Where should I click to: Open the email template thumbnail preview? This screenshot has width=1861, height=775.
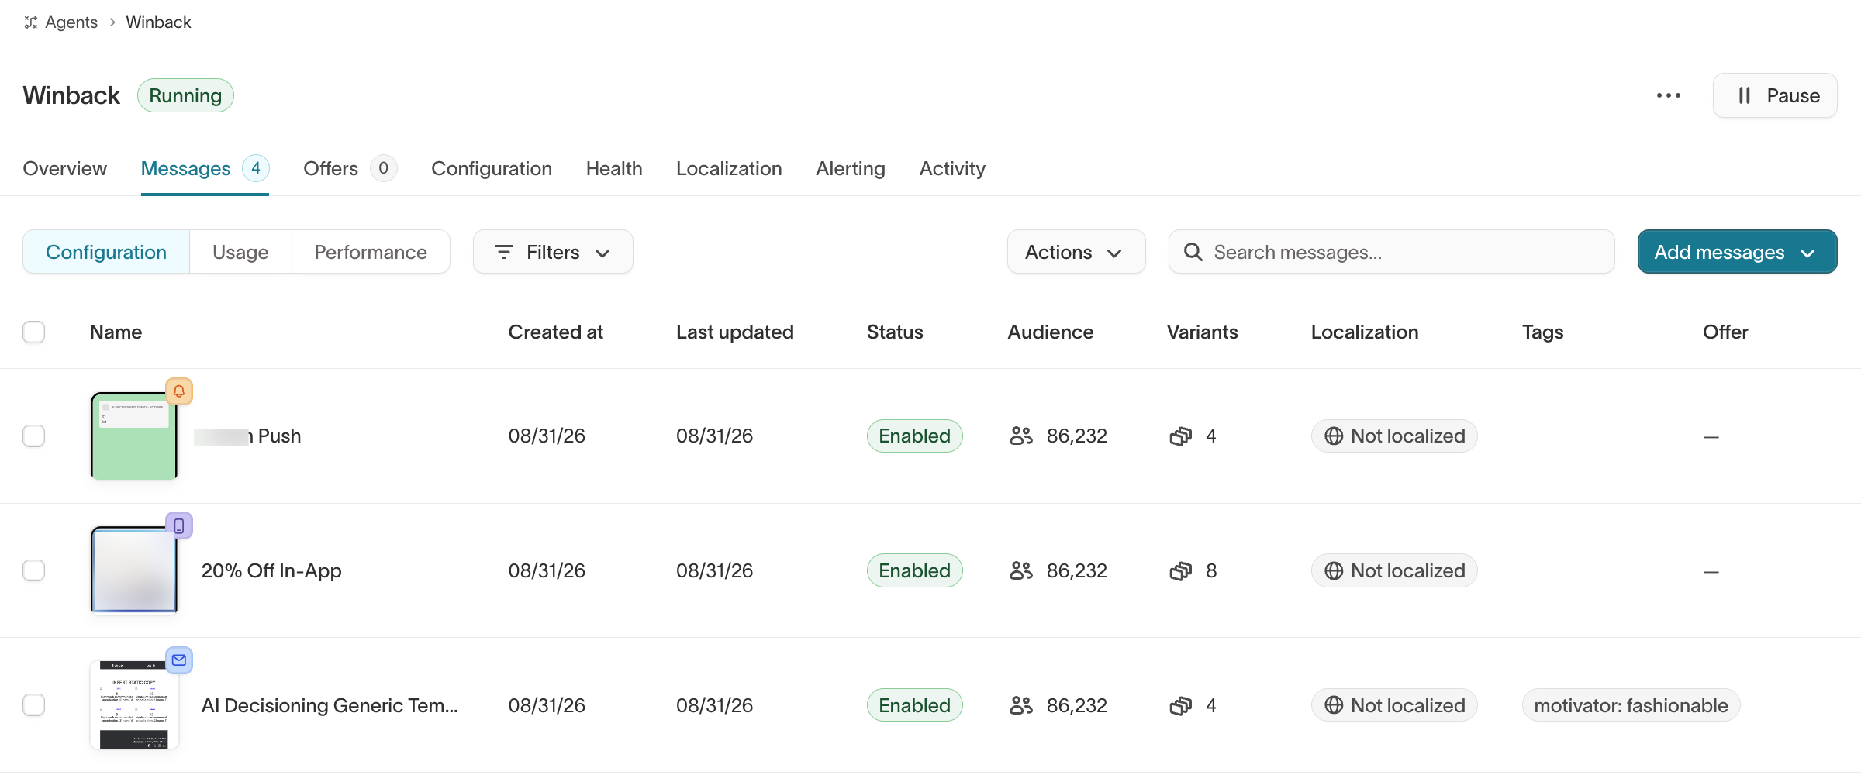[x=134, y=704]
